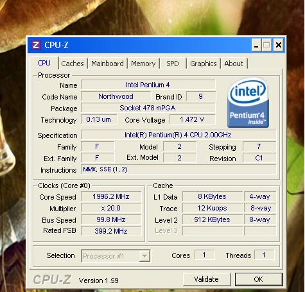Click the Family value field
The image size is (305, 292).
pyautogui.click(x=98, y=146)
